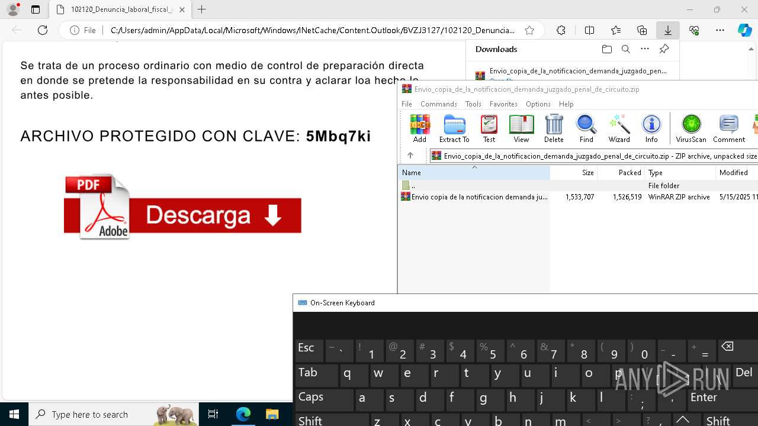Click the Test archive icon in WinRAR
Viewport: 758px width, 426px height.
[489, 128]
